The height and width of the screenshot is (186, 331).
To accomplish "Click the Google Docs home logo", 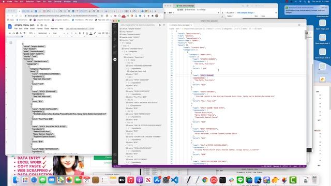I will [x=10, y=26].
